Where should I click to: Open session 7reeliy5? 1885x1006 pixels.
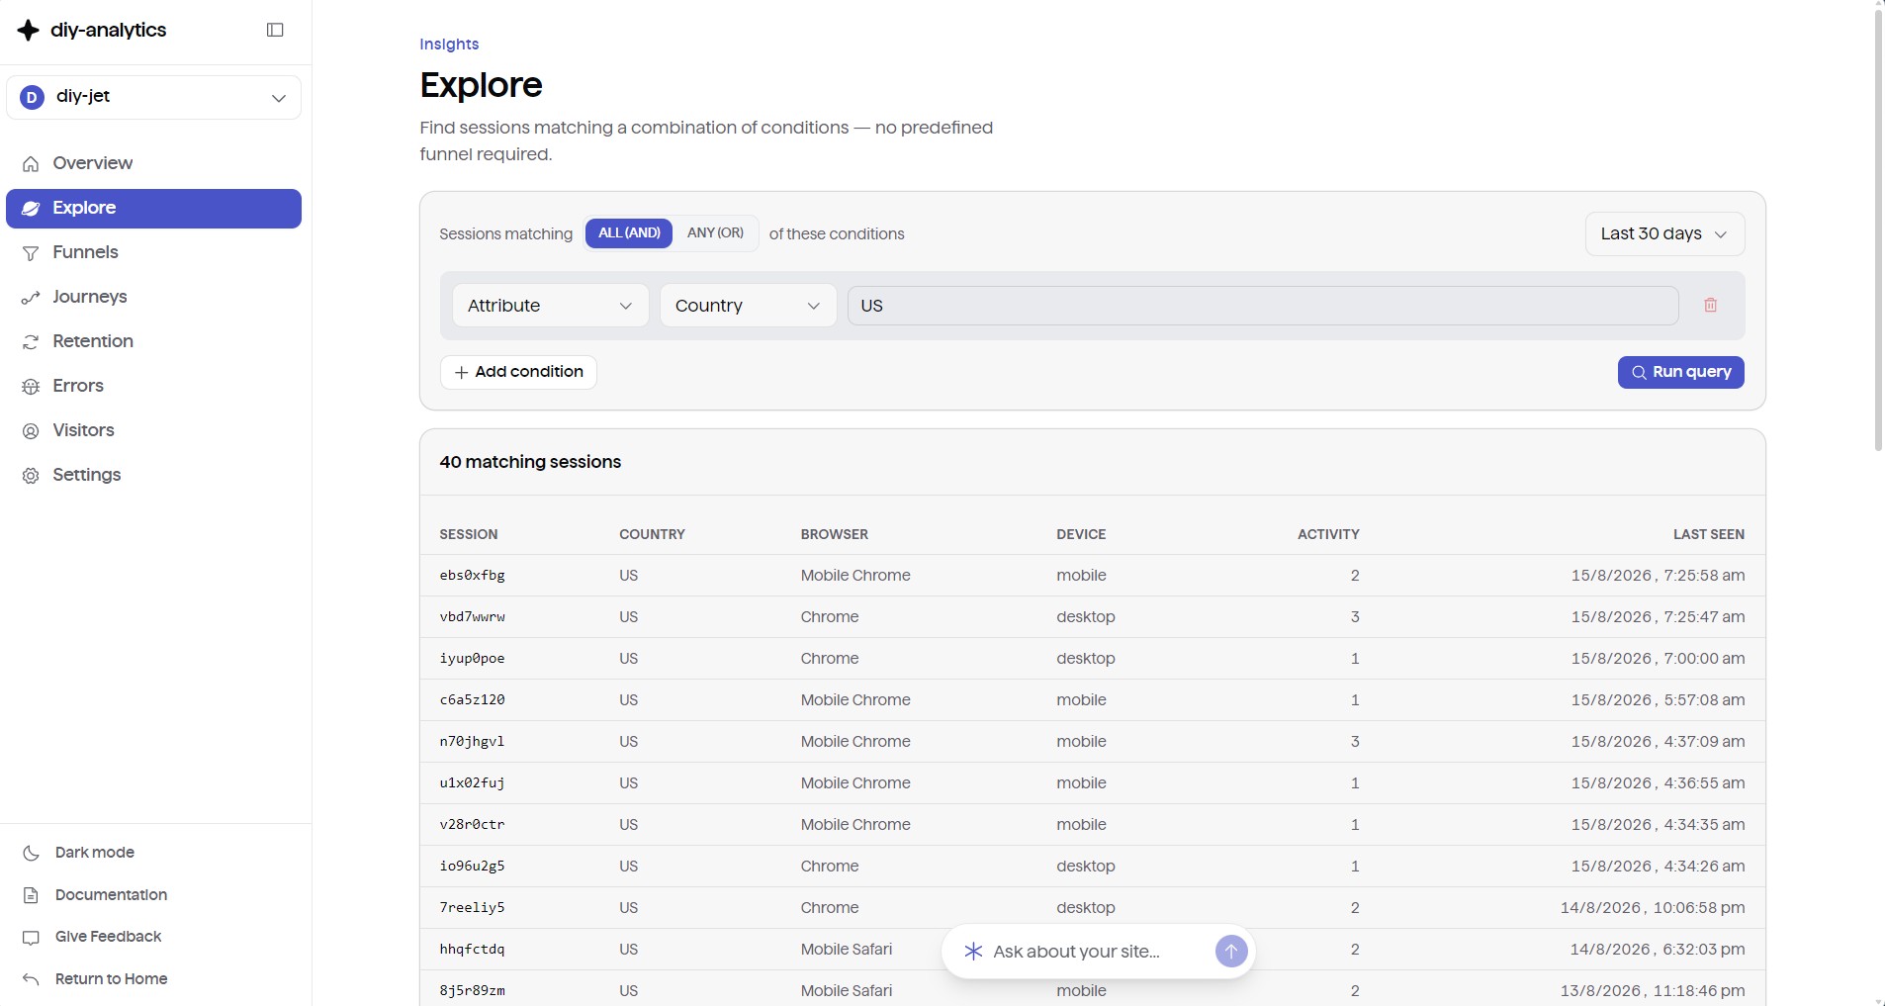pyautogui.click(x=473, y=908)
